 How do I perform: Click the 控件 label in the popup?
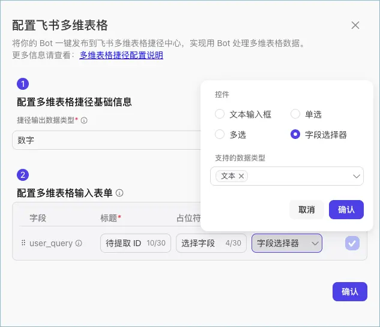point(222,95)
